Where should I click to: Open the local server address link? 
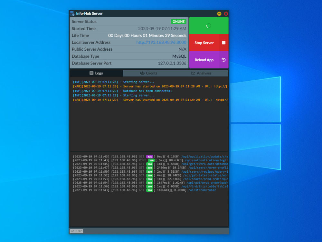161,42
